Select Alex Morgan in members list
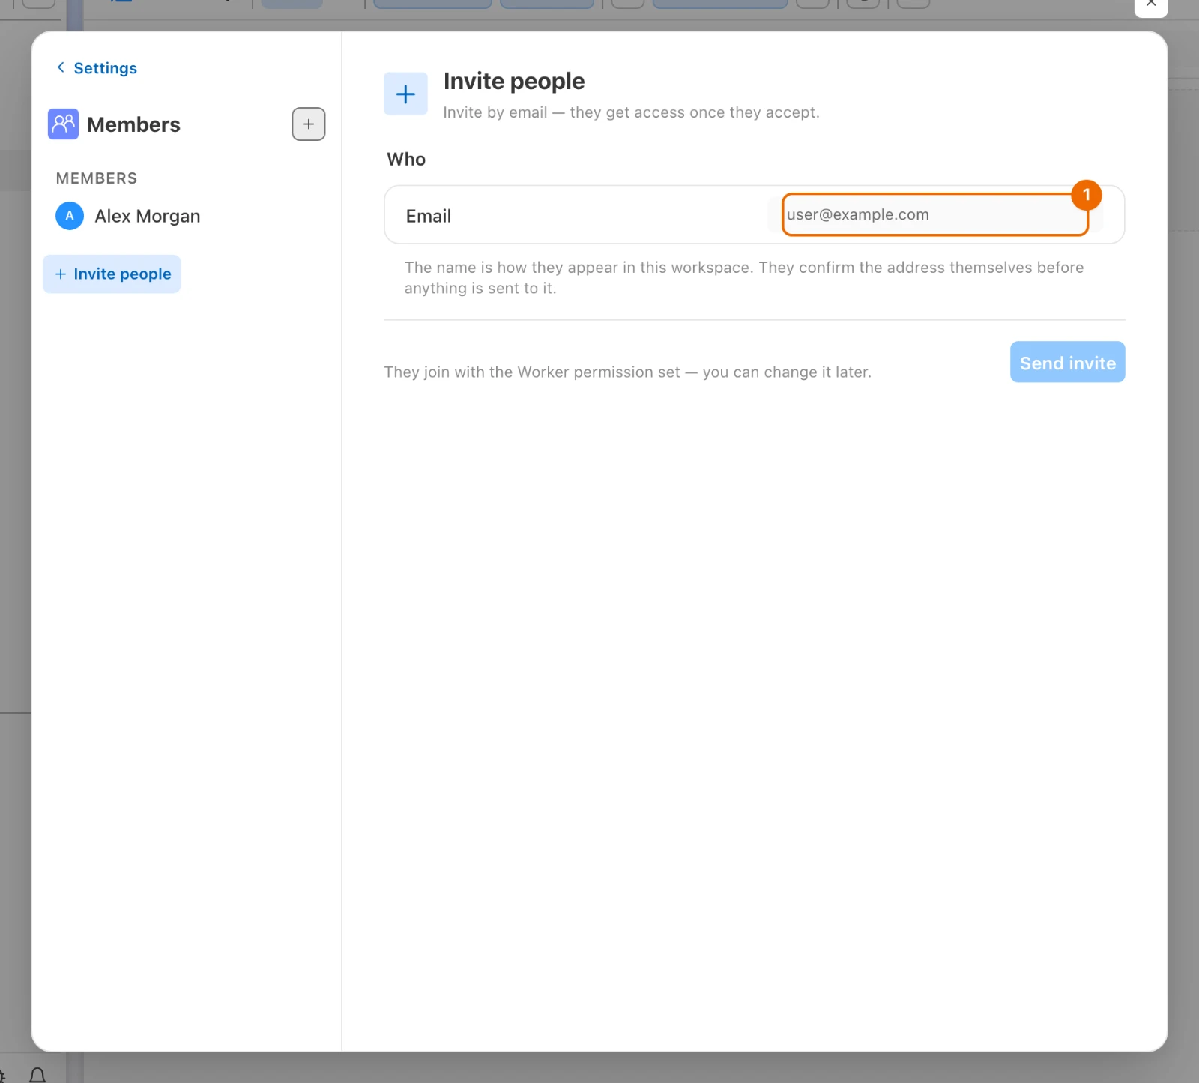Viewport: 1199px width, 1083px height. pos(128,216)
